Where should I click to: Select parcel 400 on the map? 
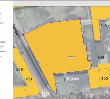(105, 78)
